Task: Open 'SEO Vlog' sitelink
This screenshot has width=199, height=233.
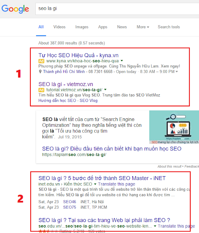Action: 88,100
